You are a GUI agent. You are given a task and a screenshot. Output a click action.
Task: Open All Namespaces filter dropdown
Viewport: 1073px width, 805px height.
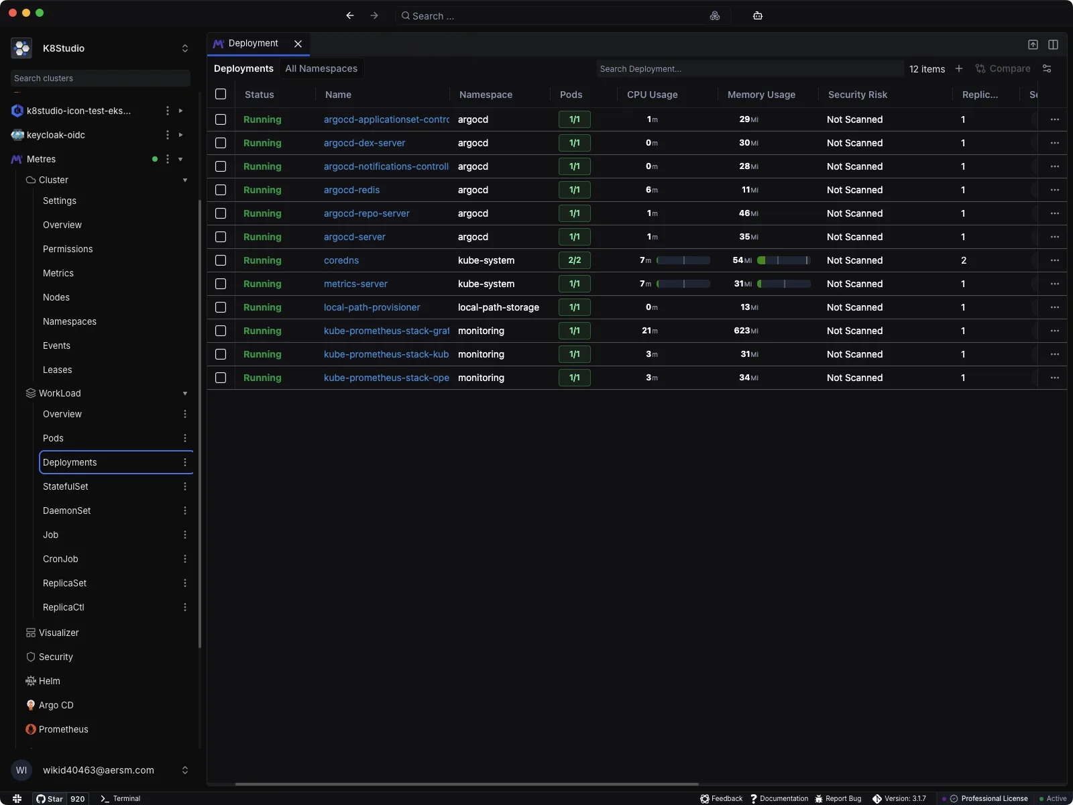click(x=321, y=68)
